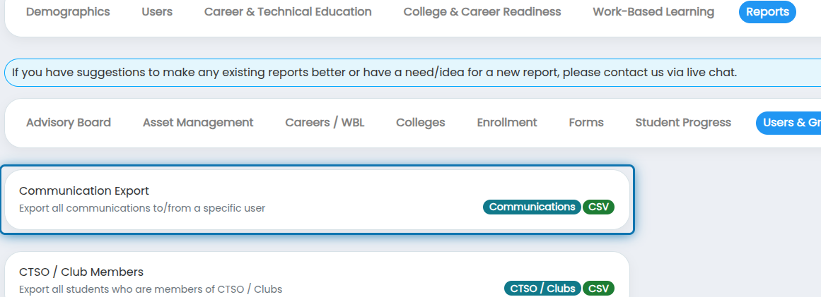Open Work-Based Learning tab
This screenshot has height=297, width=821.
tap(653, 12)
